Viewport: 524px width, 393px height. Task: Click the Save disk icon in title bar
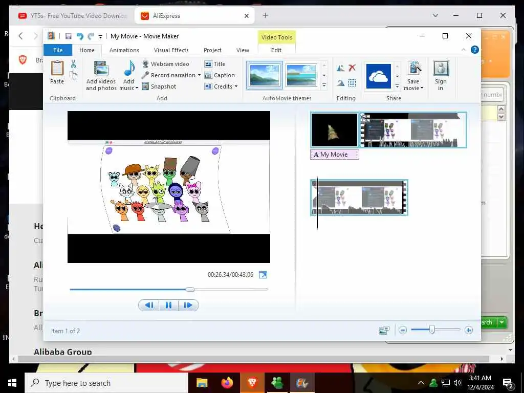[68, 36]
